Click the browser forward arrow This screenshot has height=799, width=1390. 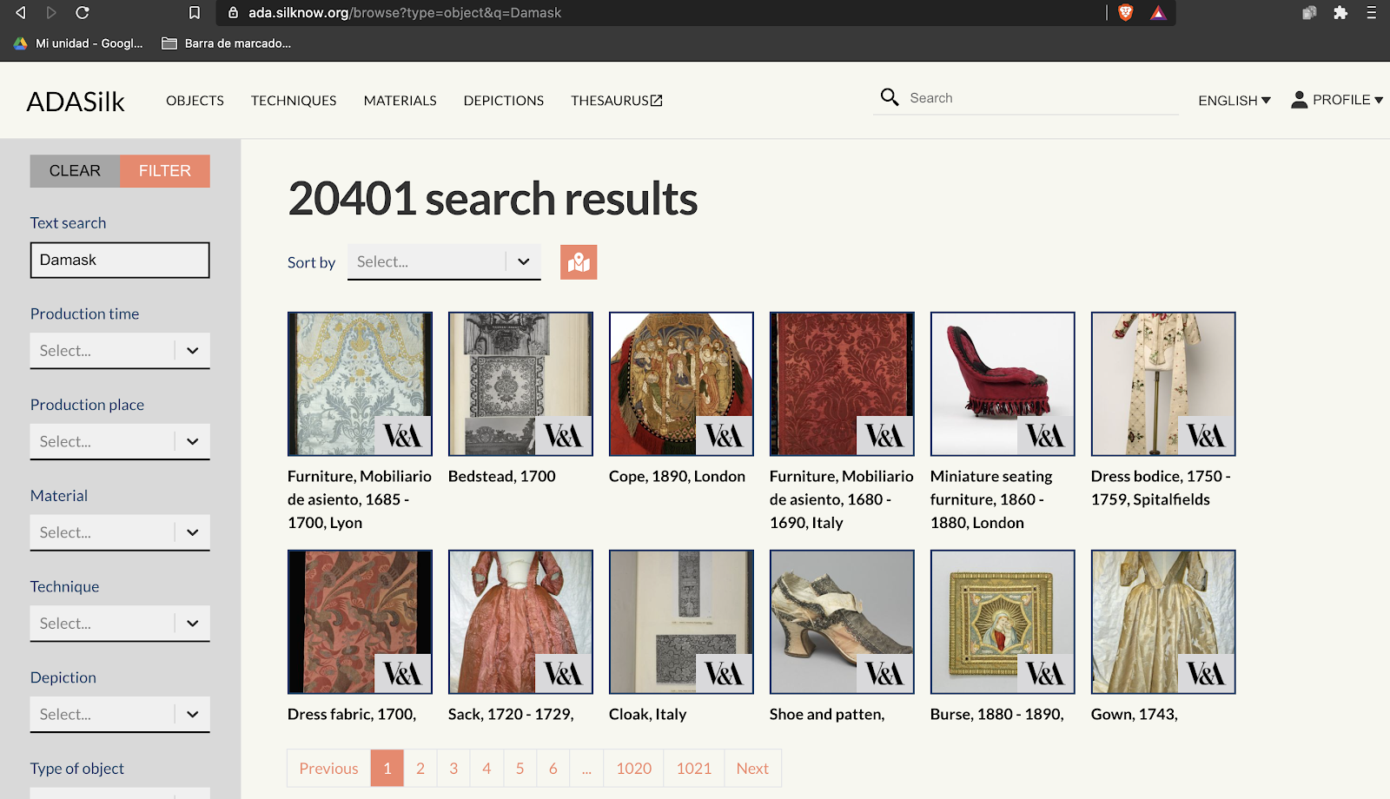click(x=51, y=12)
